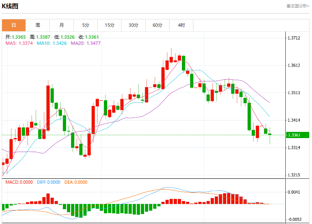Click the green 1.3361 current price tag
This screenshot has height=224, width=312.
coord(298,135)
